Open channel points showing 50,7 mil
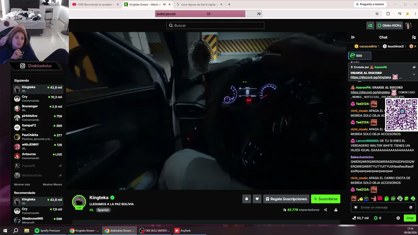Screen dimensions: 418x235 tap(361, 218)
